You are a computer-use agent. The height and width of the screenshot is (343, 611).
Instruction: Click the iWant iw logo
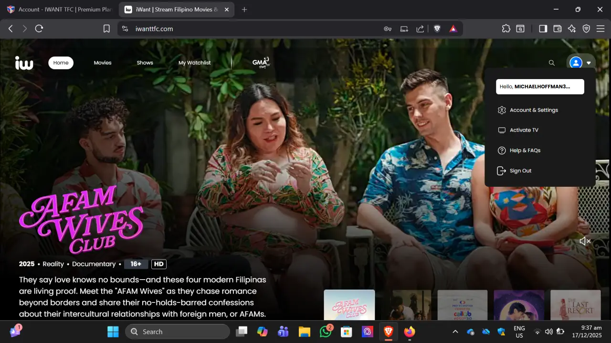coord(24,63)
